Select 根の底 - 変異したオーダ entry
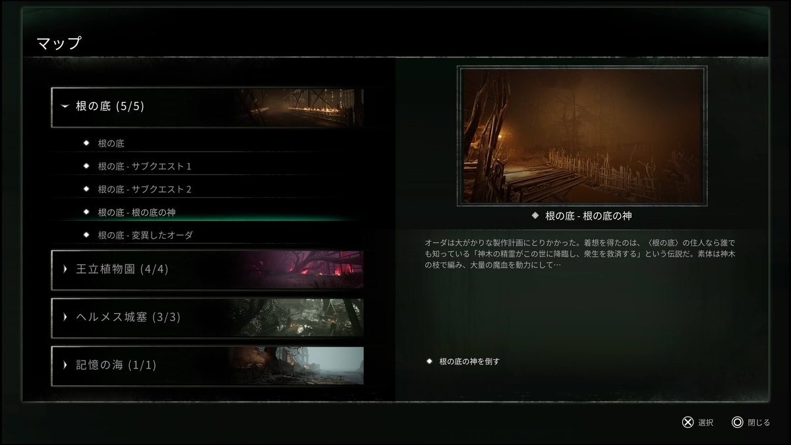791x445 pixels. [207, 235]
